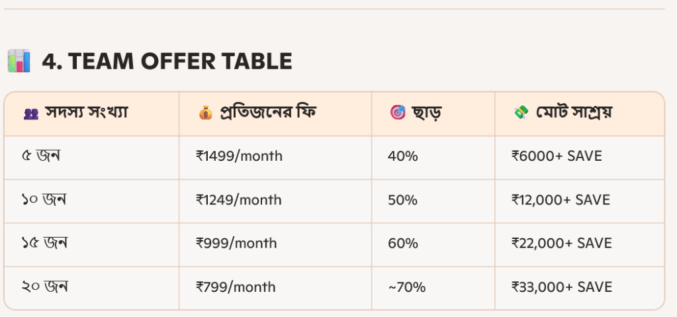This screenshot has height=317, width=677.
Task: Click the ₹1499/month fee cell
Action: point(239,156)
